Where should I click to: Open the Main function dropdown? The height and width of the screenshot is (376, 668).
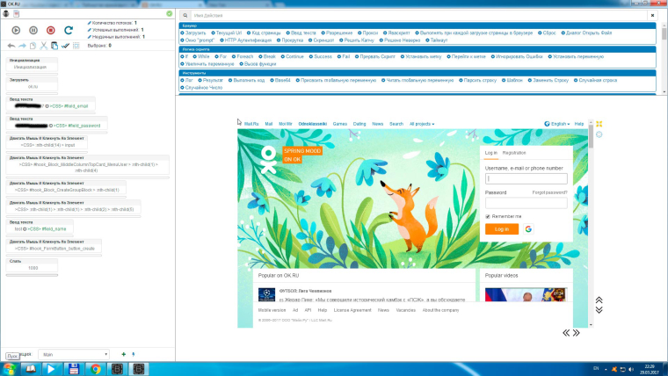tap(74, 354)
